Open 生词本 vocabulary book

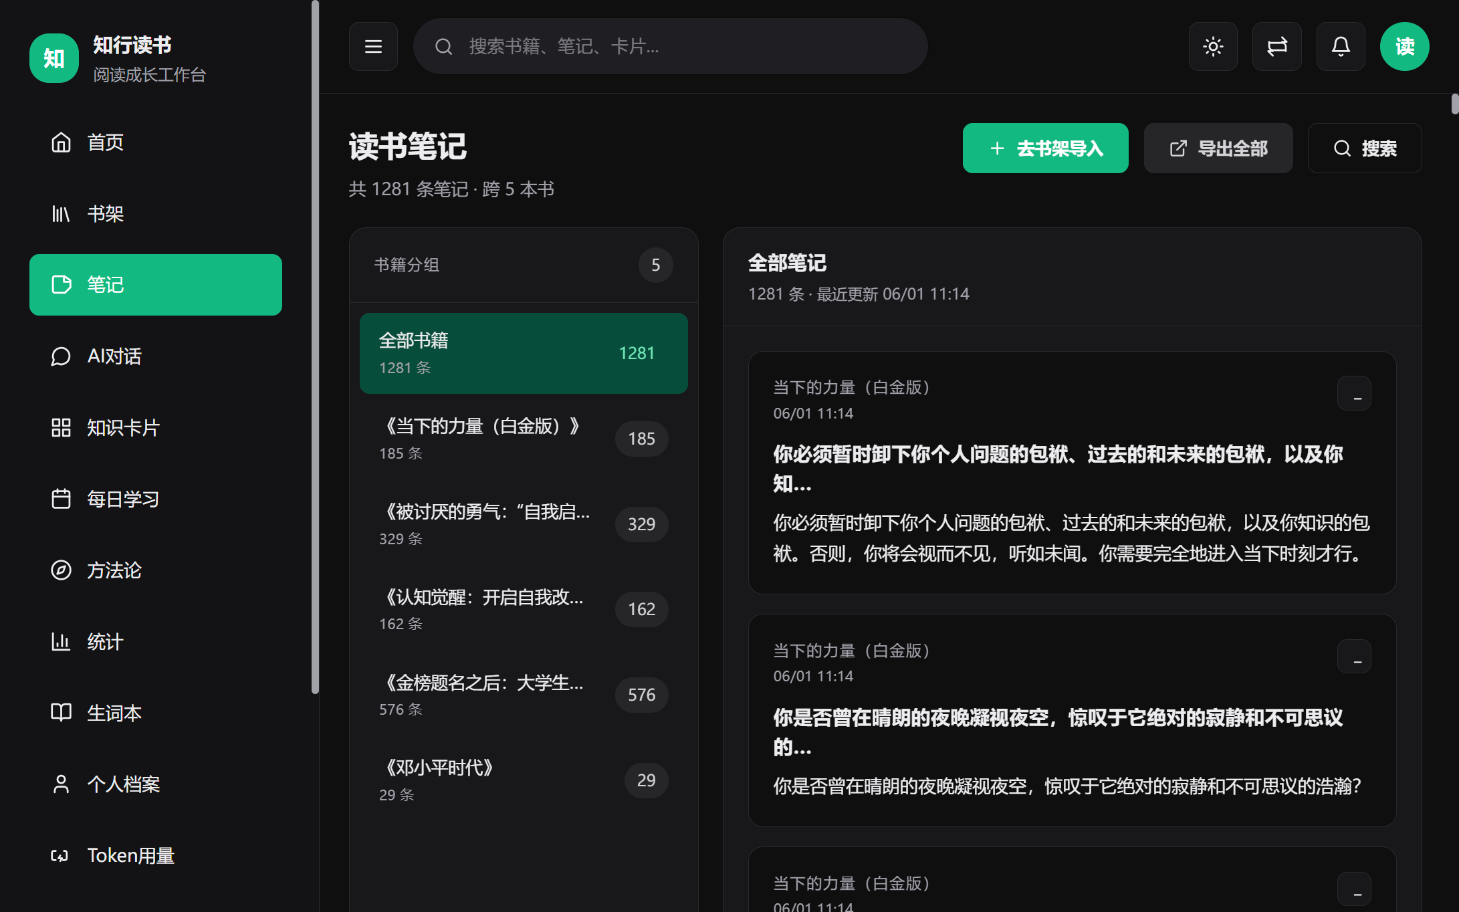pyautogui.click(x=156, y=713)
